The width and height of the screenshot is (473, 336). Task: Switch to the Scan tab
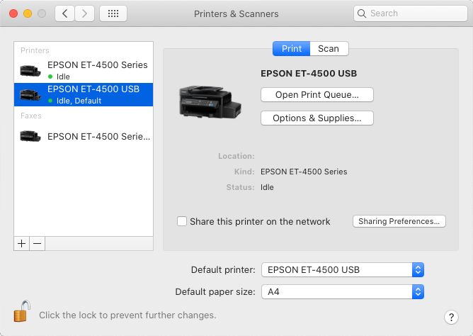(329, 48)
